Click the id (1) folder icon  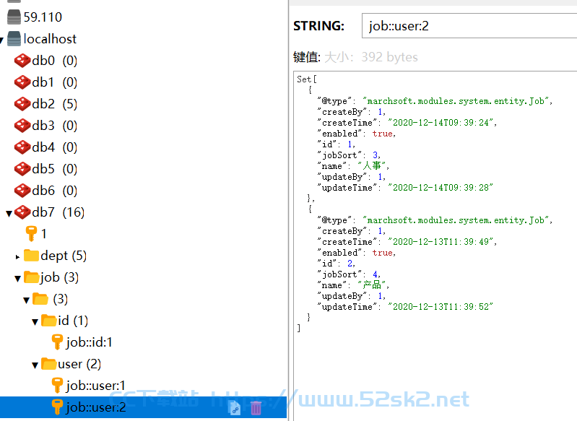48,320
